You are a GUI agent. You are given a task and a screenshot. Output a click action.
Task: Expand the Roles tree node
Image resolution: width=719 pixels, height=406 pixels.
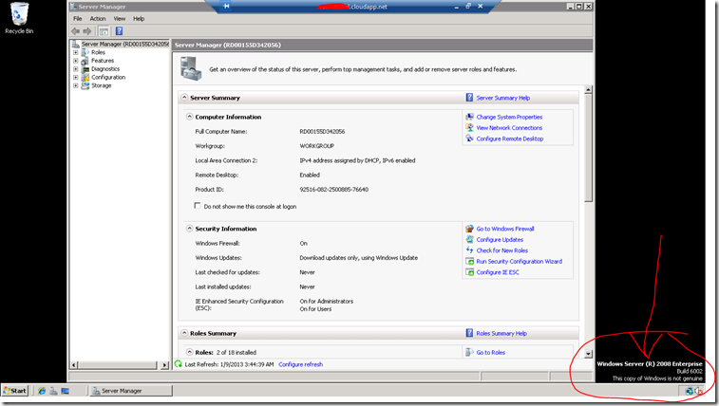coord(76,52)
